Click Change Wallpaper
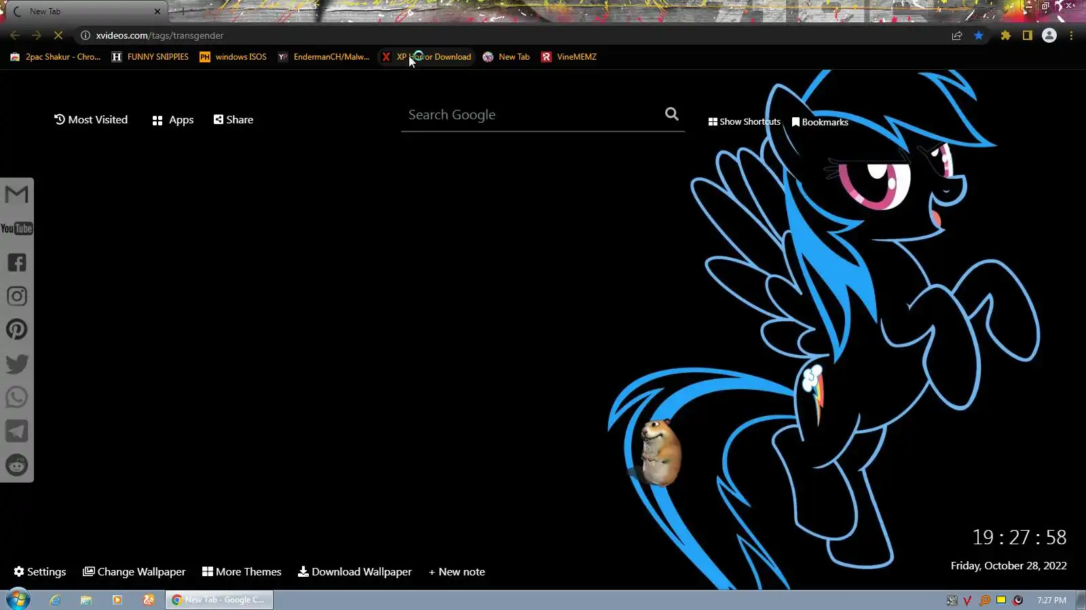 click(x=134, y=571)
